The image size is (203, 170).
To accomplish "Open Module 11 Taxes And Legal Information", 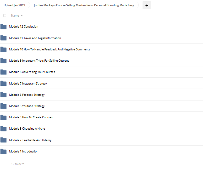I will (35, 38).
